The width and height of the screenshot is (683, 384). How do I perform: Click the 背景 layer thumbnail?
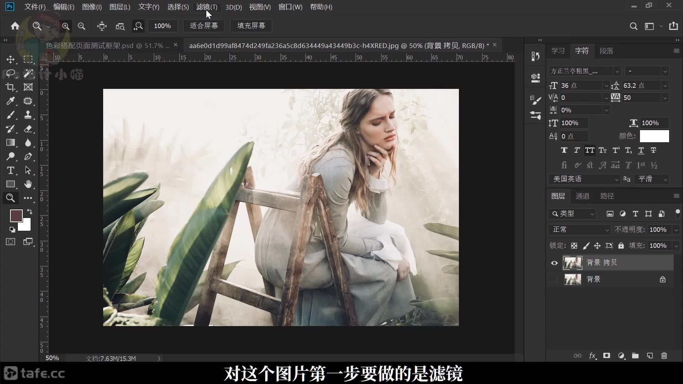point(573,279)
